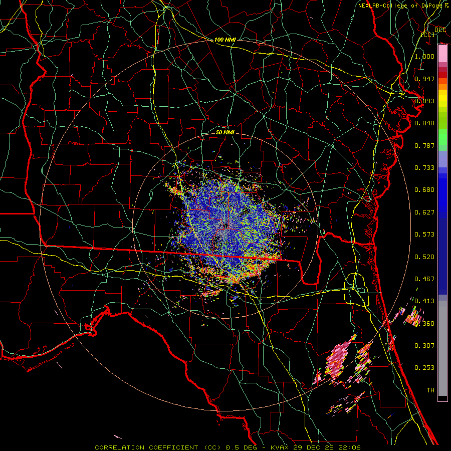Click the 0.947 value on the color scale
The height and width of the screenshot is (451, 451).
[424, 79]
